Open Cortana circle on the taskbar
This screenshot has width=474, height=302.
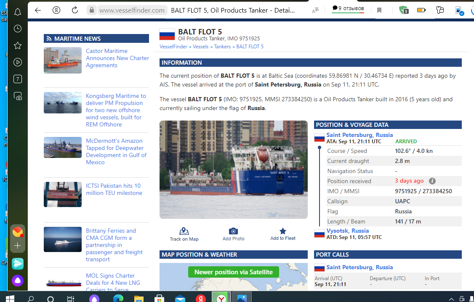click(x=51, y=299)
